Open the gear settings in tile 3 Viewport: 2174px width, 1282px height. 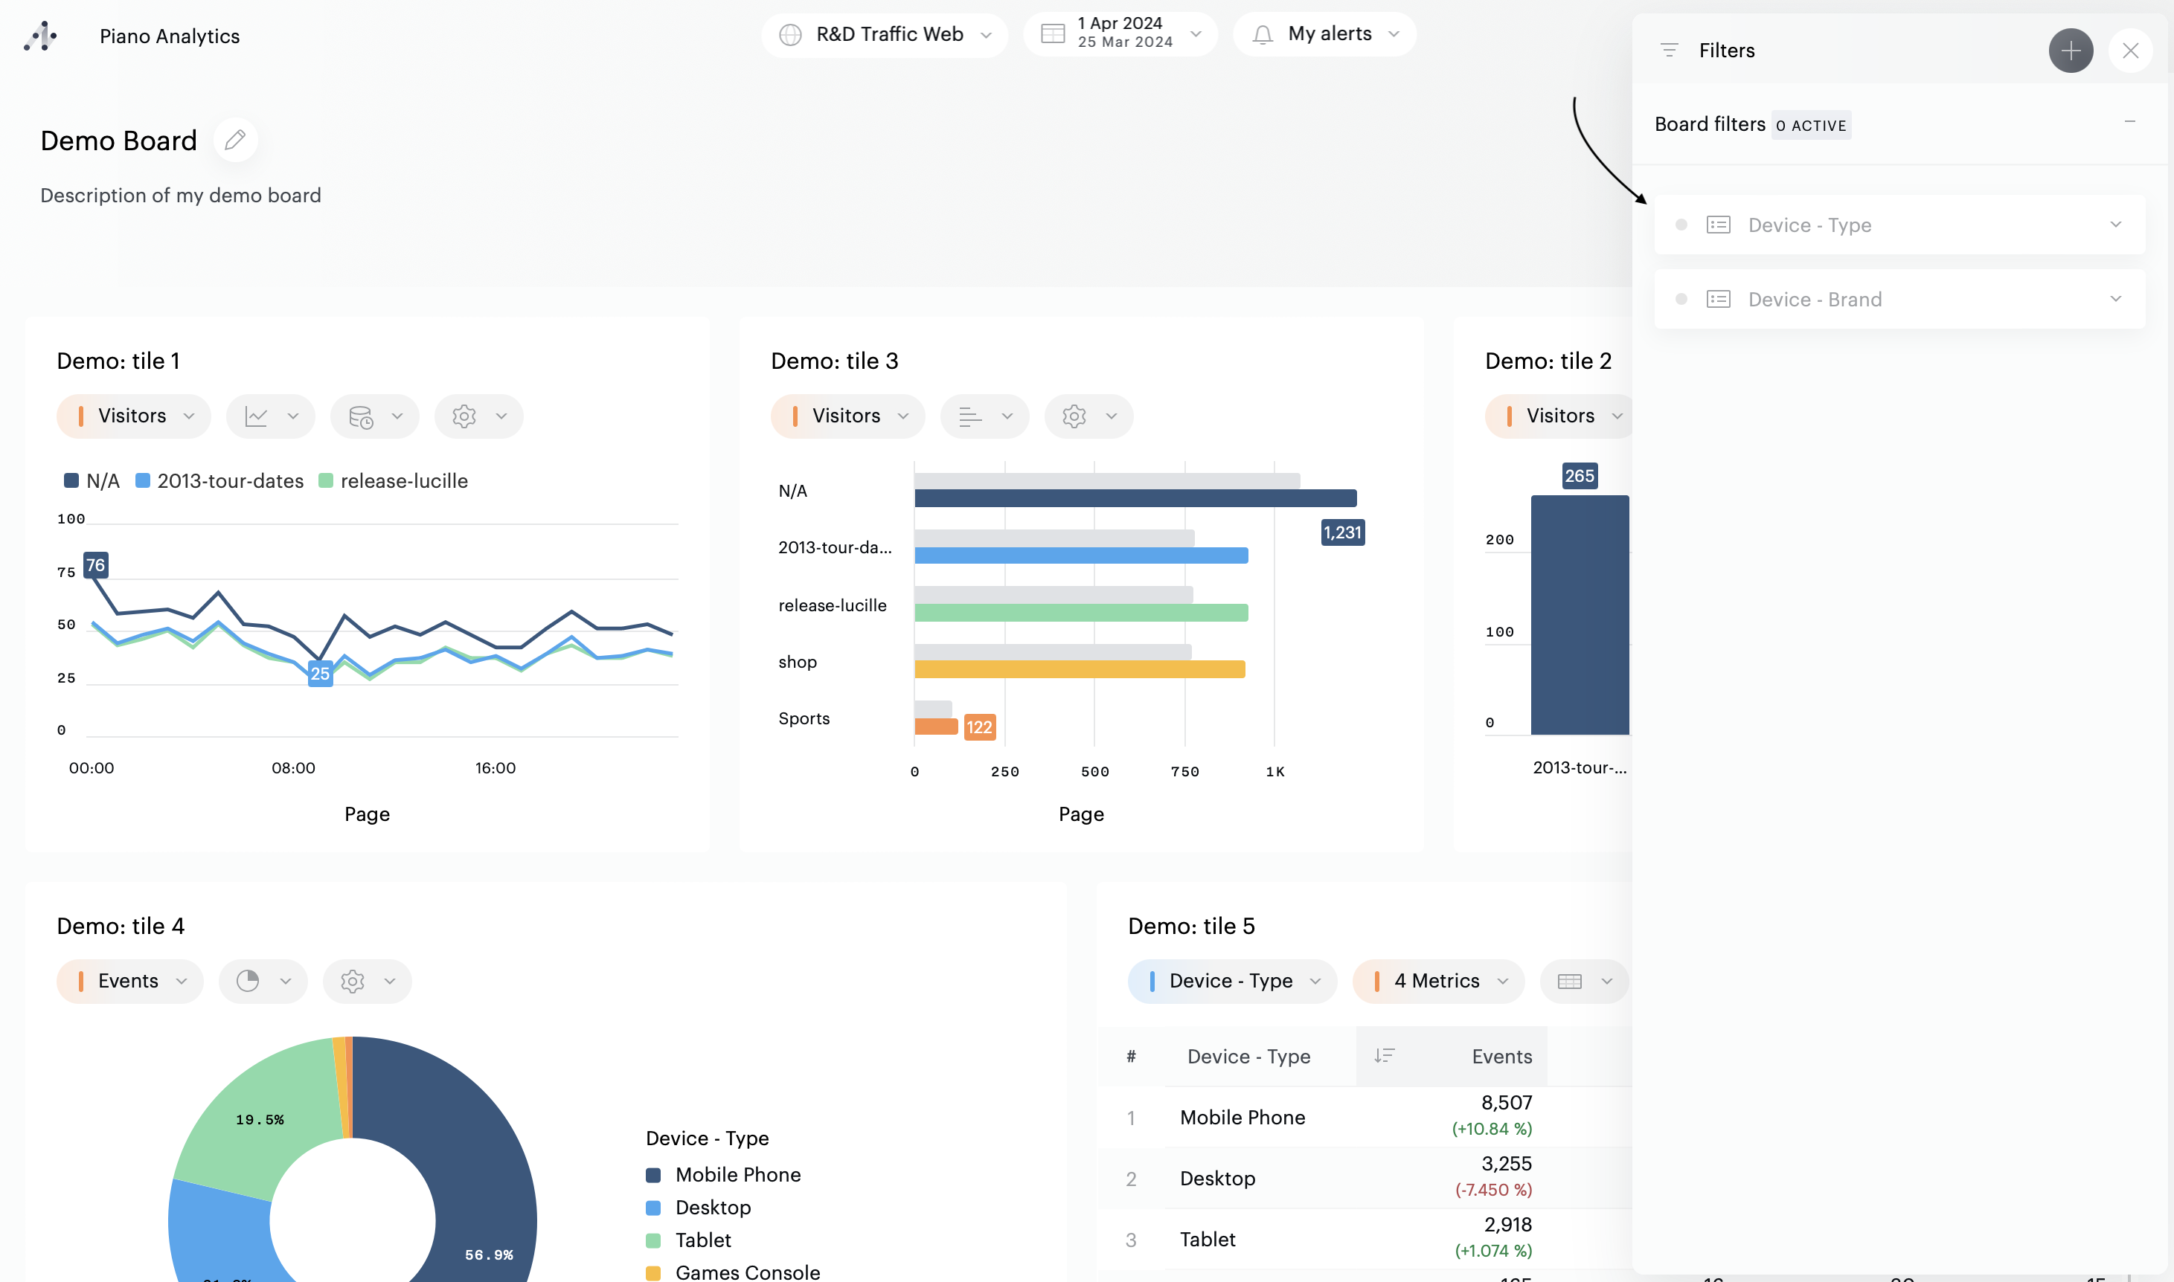1088,416
